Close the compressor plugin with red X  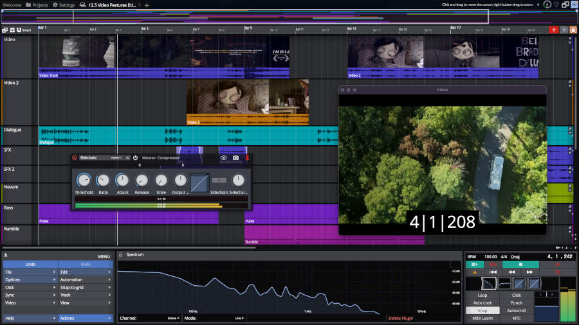coord(75,158)
